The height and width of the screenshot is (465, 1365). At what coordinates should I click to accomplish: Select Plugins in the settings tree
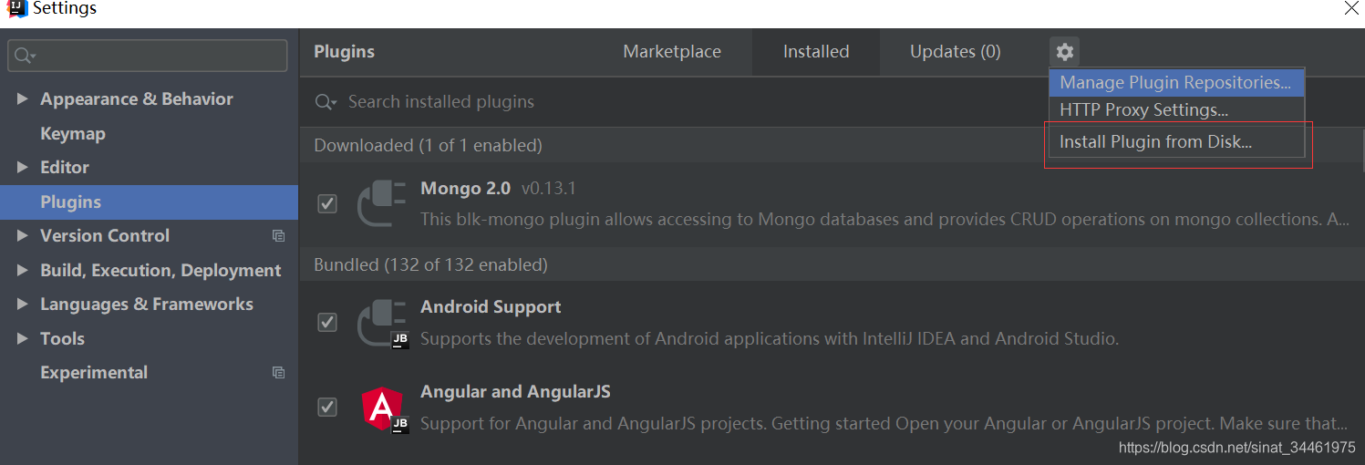pyautogui.click(x=149, y=202)
